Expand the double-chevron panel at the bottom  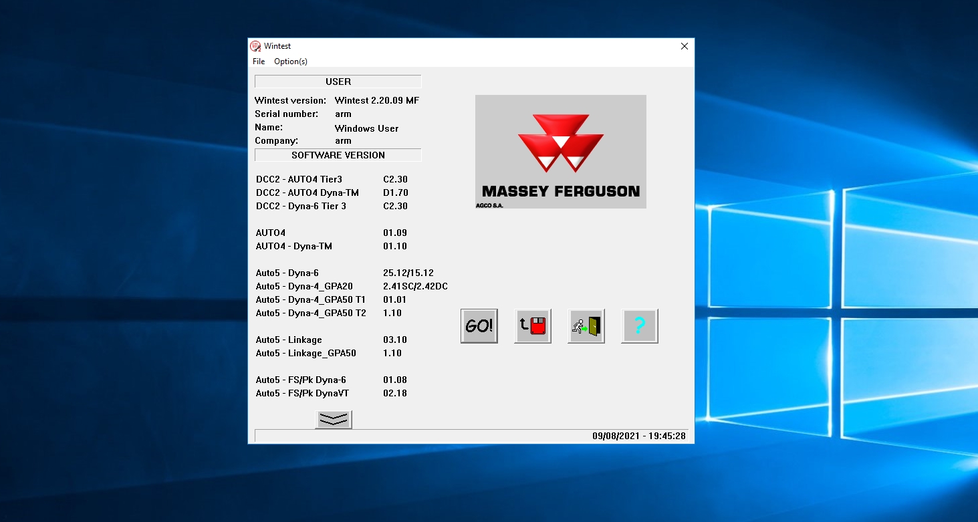[333, 418]
